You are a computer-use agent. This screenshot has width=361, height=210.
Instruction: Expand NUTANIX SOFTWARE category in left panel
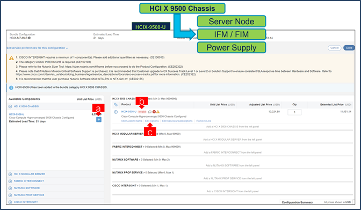pyautogui.click(x=10, y=188)
